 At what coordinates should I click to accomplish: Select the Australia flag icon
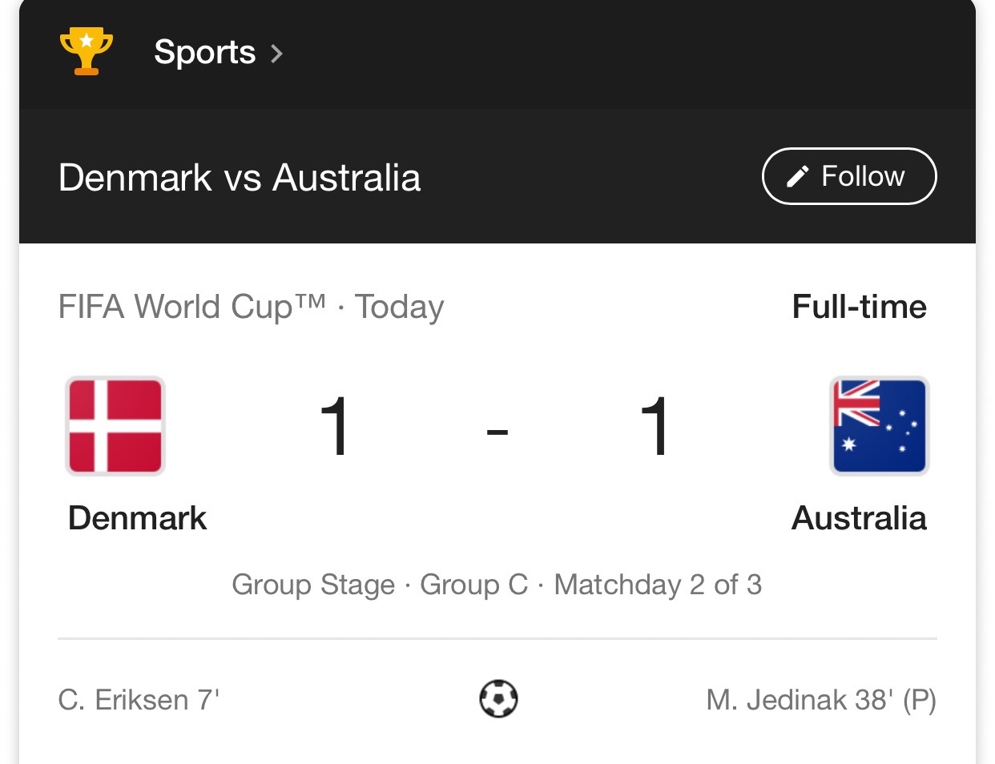pyautogui.click(x=880, y=426)
